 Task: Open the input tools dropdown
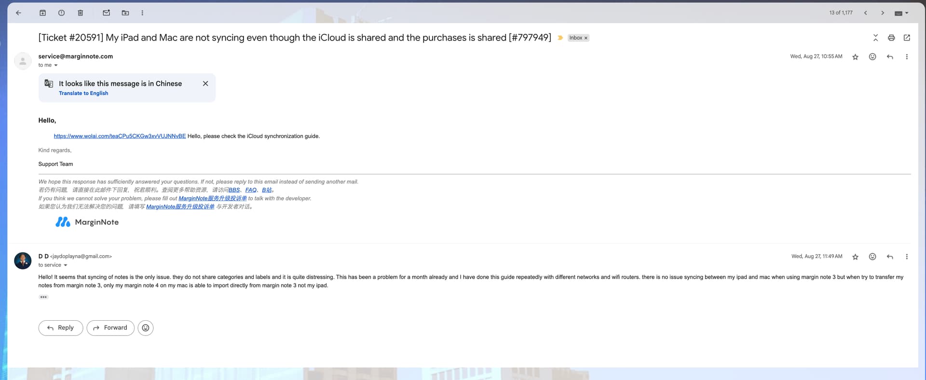coord(901,13)
